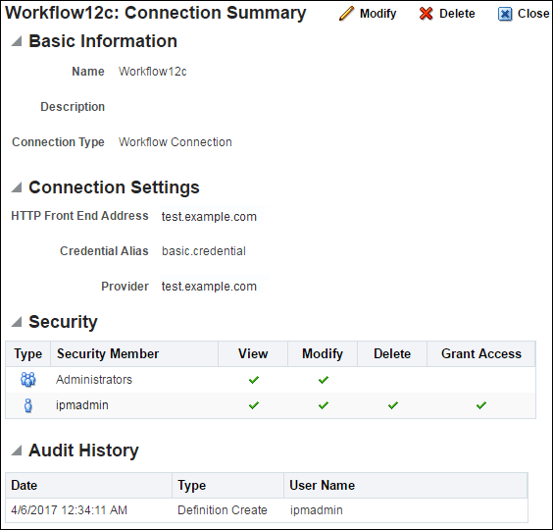Click the security Modify column header
Viewport: 553px width, 530px height.
323,353
